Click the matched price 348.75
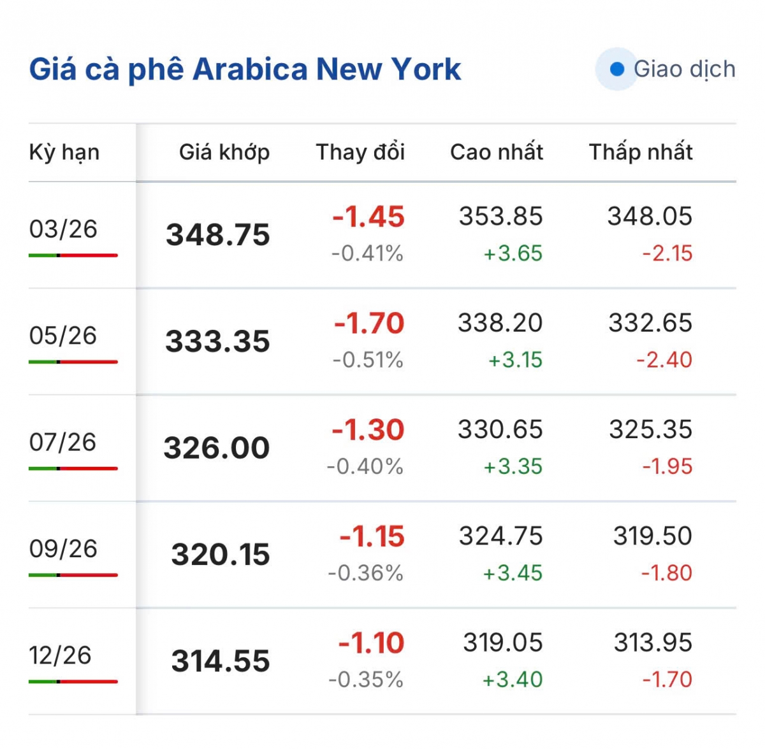Viewport: 765px width, 749px height. click(218, 235)
